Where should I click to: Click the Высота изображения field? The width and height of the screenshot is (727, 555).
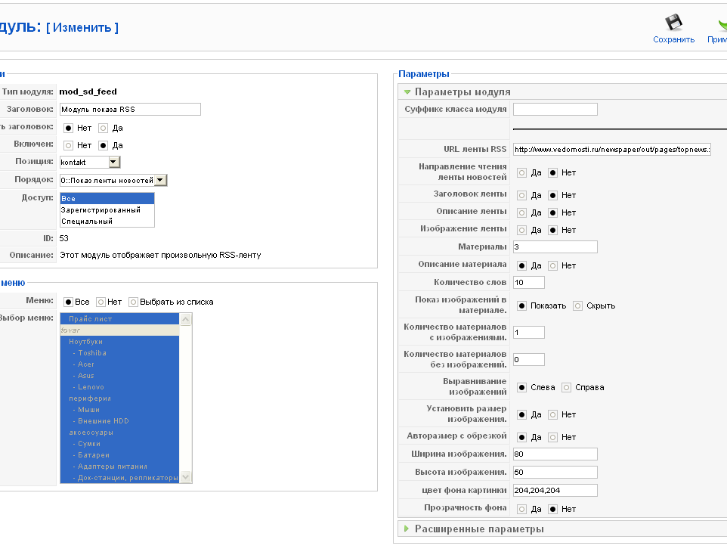[555, 473]
